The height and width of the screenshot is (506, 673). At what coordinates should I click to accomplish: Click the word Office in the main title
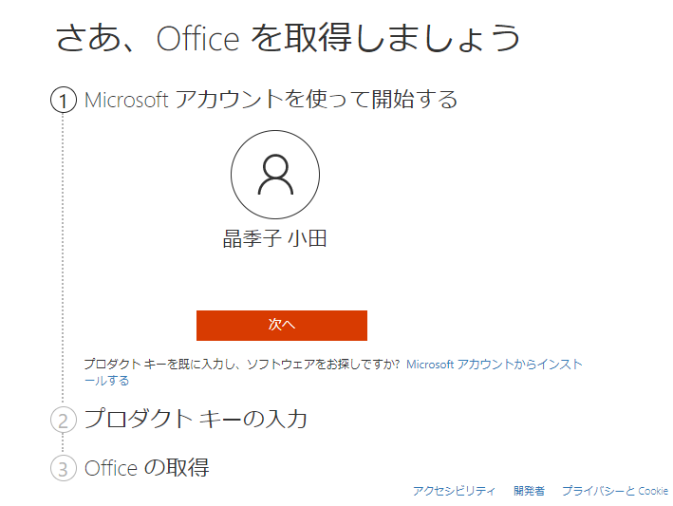point(197,39)
